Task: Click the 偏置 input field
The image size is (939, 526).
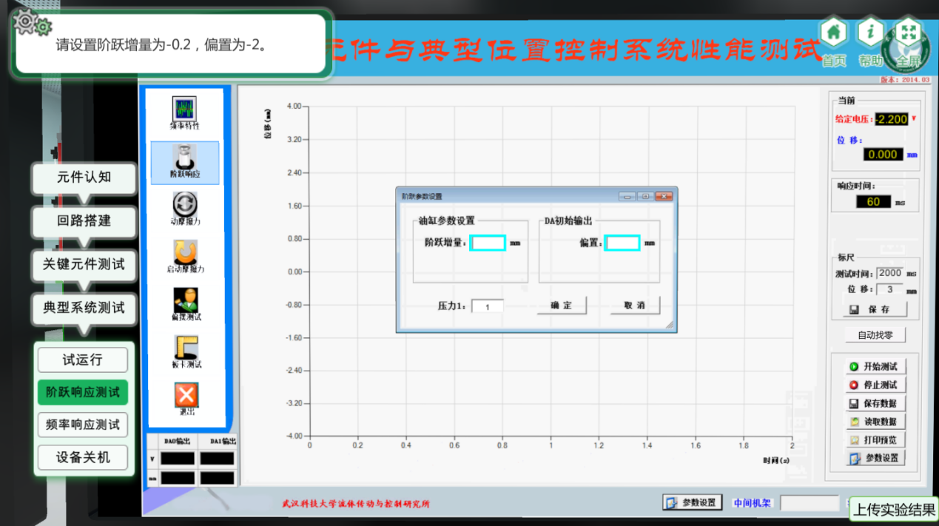Action: click(622, 243)
